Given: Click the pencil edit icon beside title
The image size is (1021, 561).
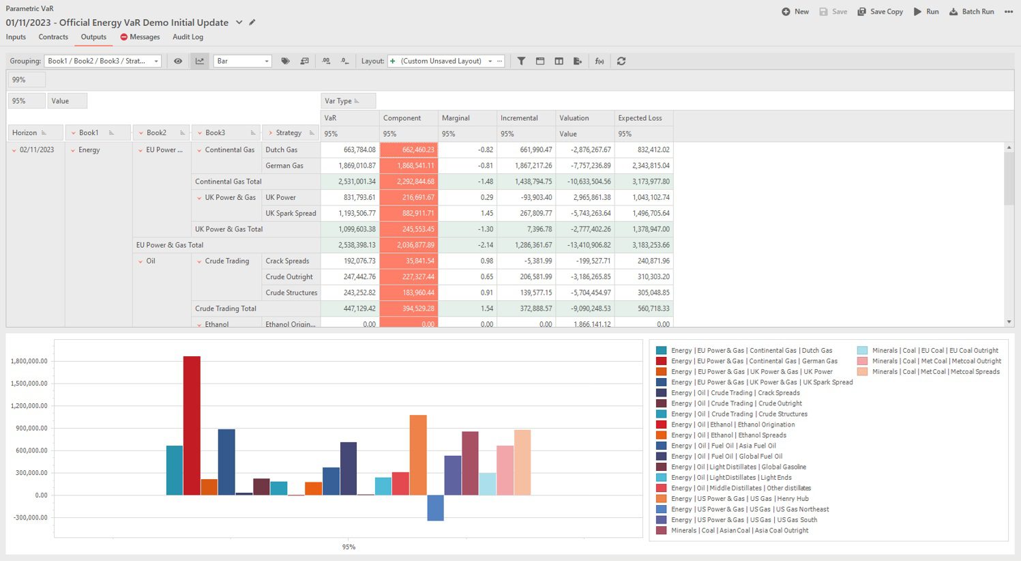Looking at the screenshot, I should (252, 23).
